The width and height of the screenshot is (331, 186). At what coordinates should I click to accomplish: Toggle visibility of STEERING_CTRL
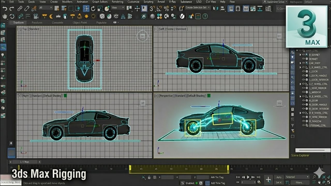coord(304,125)
